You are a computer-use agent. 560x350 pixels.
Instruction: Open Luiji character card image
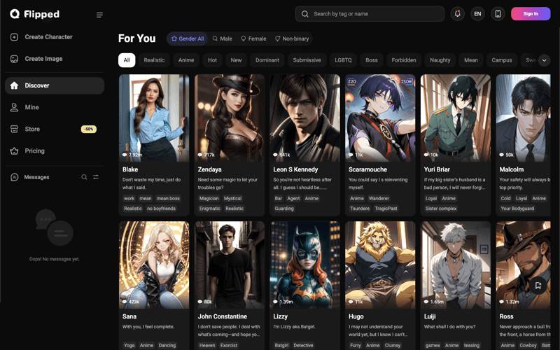[456, 265]
